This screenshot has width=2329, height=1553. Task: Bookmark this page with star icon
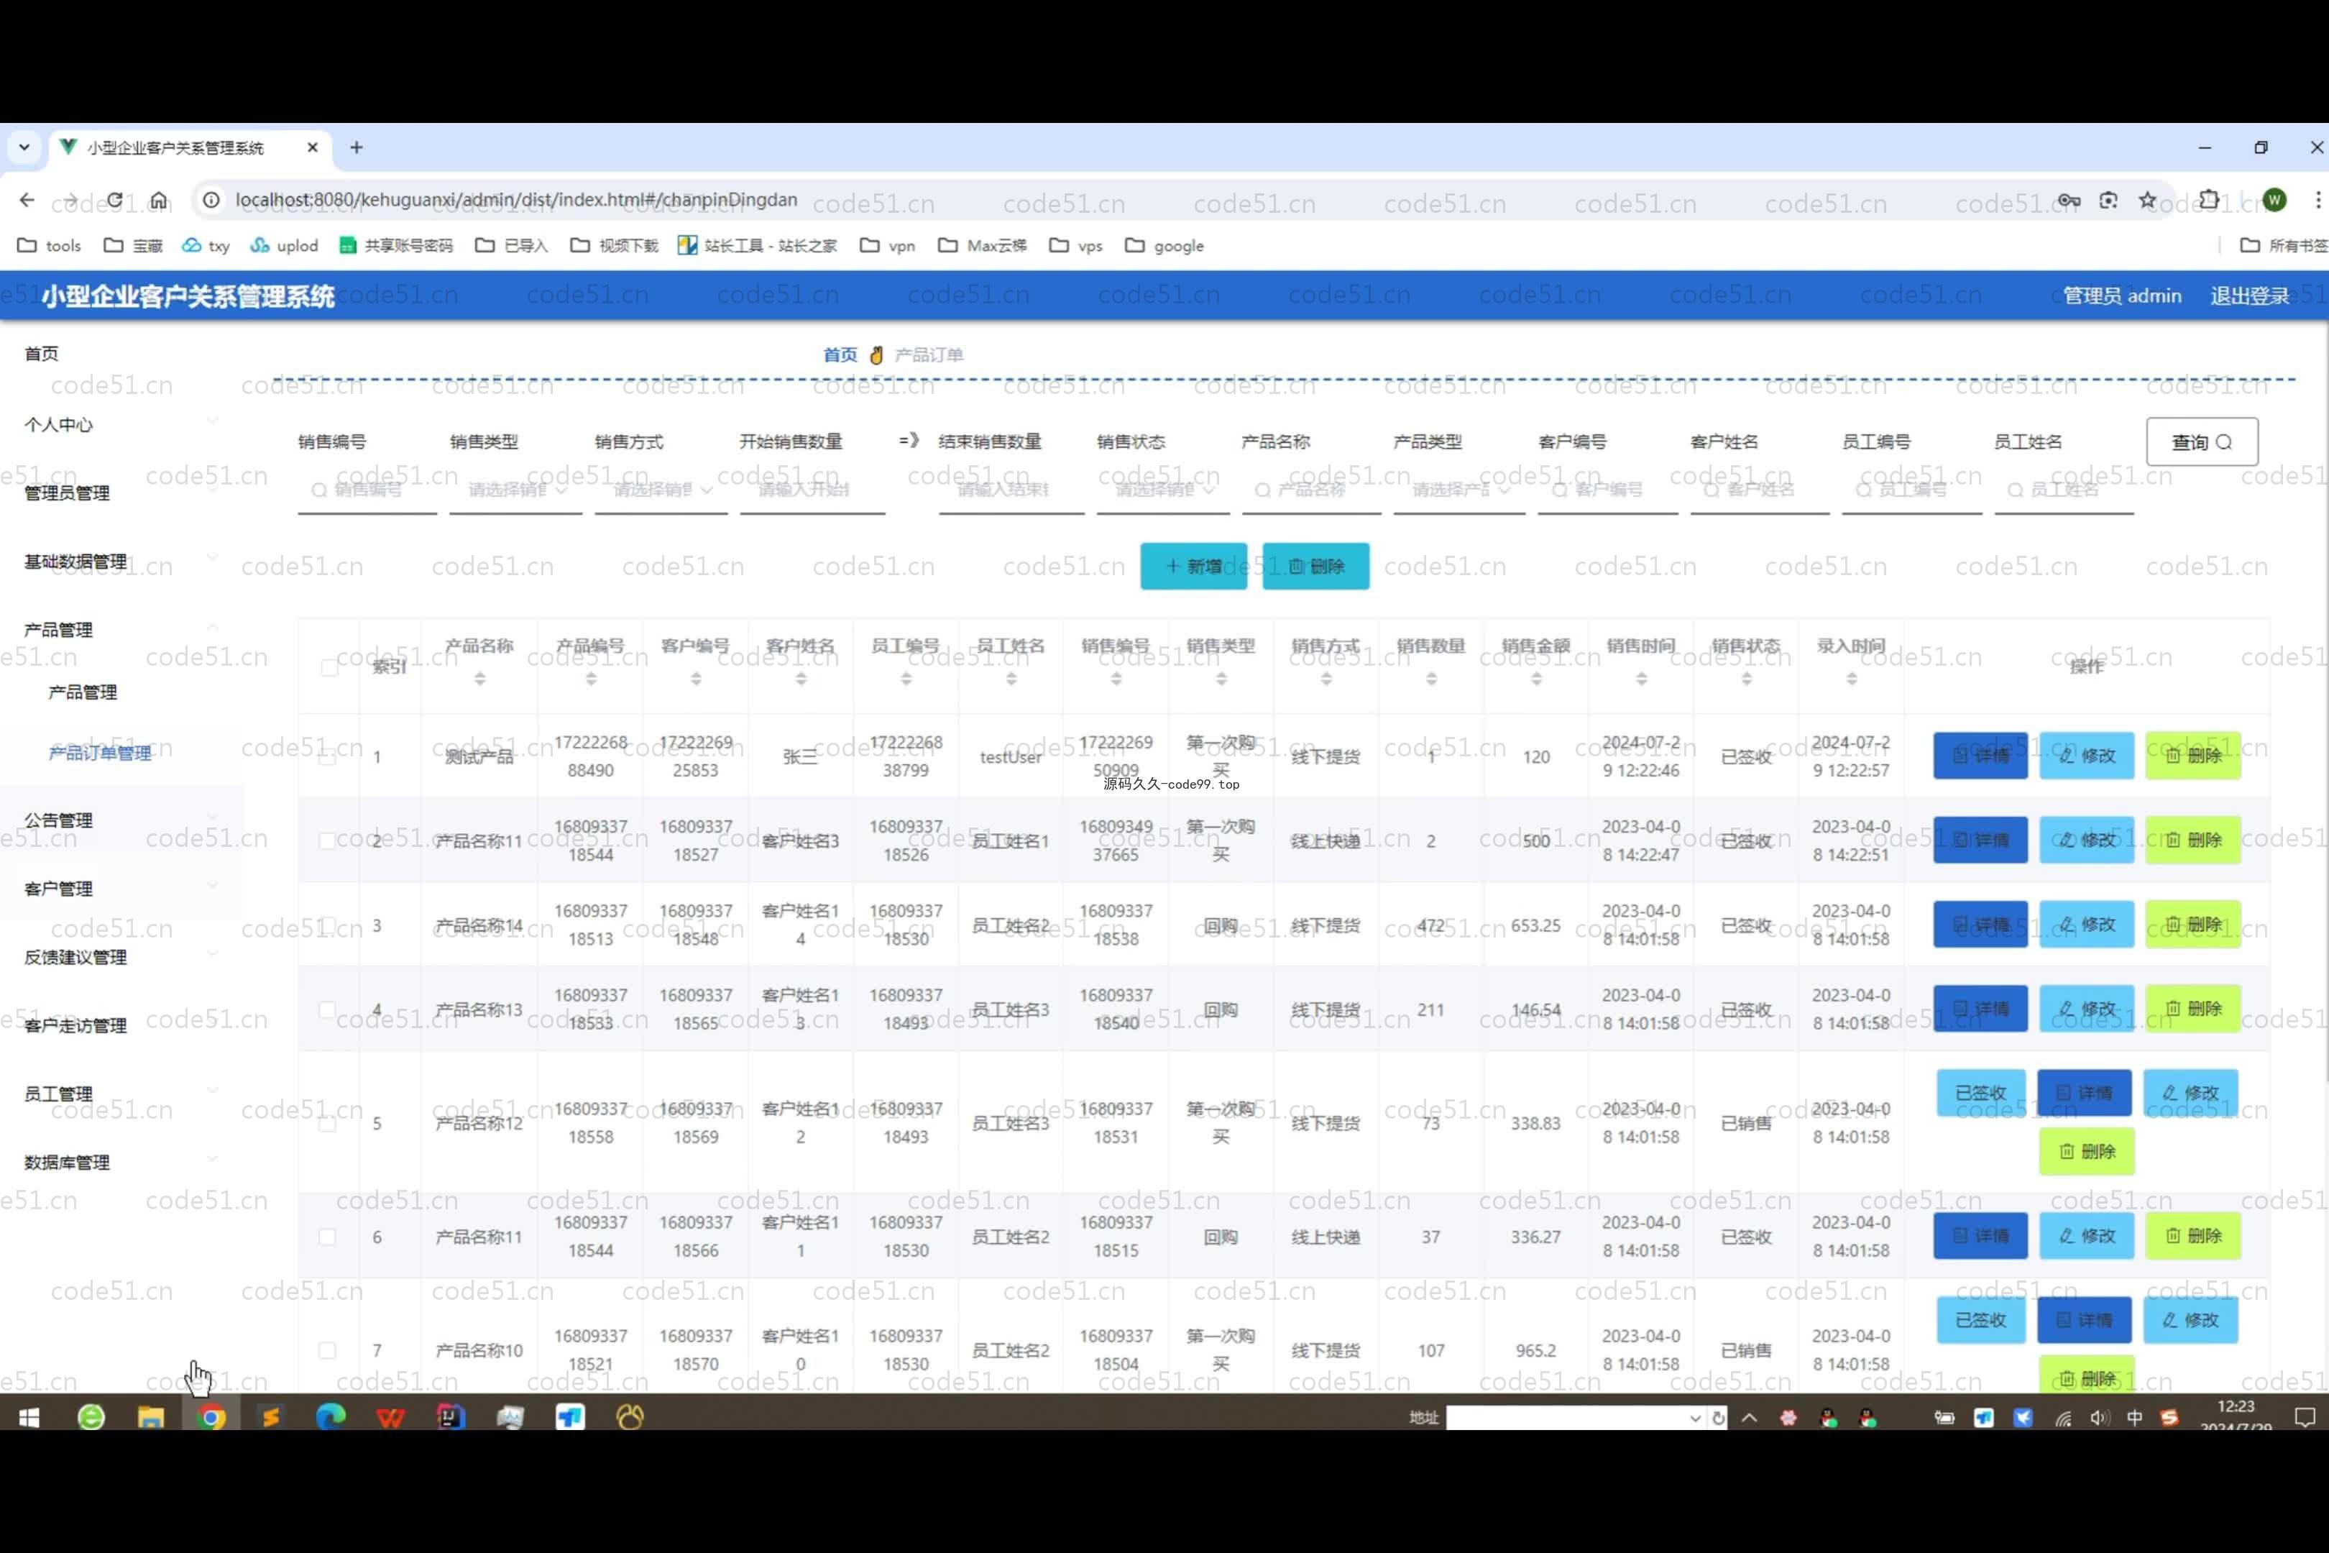tap(2147, 200)
